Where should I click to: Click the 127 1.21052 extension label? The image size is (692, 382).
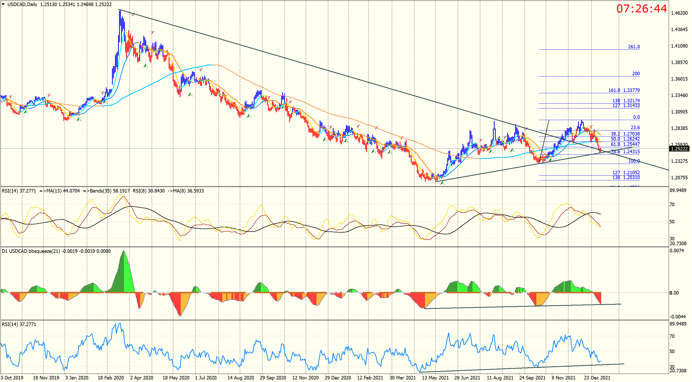tap(626, 173)
